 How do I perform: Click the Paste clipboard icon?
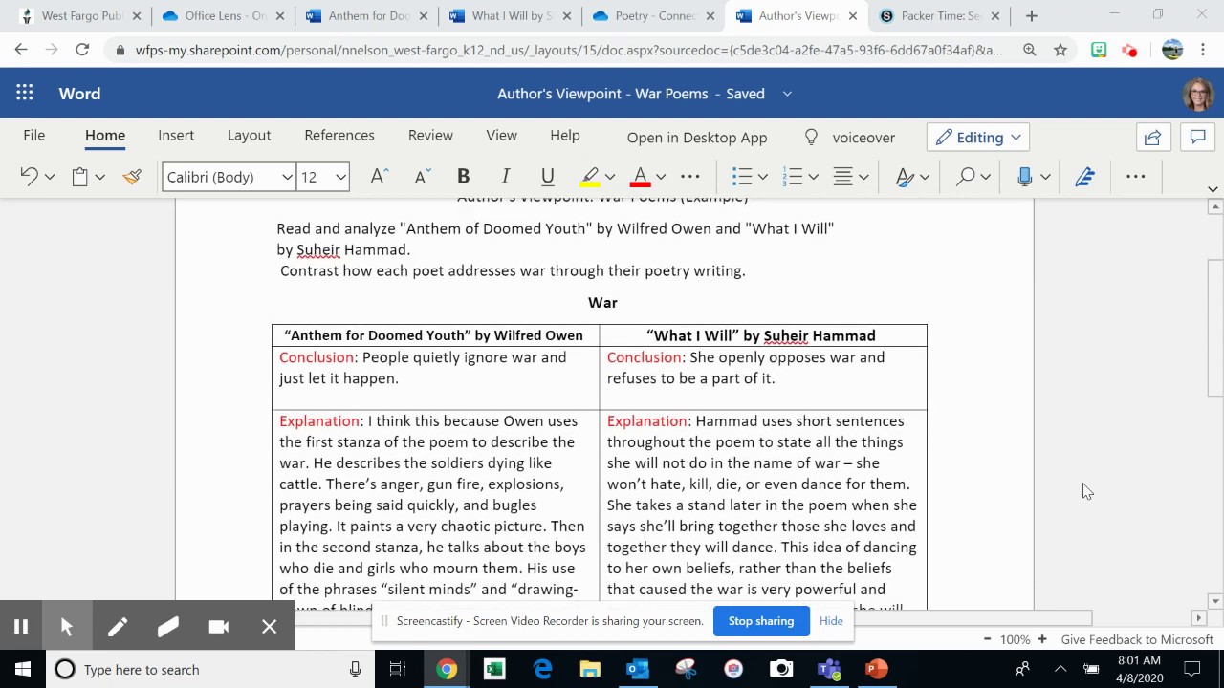click(79, 176)
